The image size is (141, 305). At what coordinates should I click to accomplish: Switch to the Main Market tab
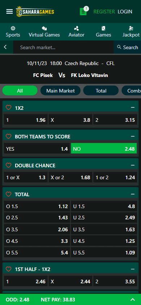click(x=60, y=91)
